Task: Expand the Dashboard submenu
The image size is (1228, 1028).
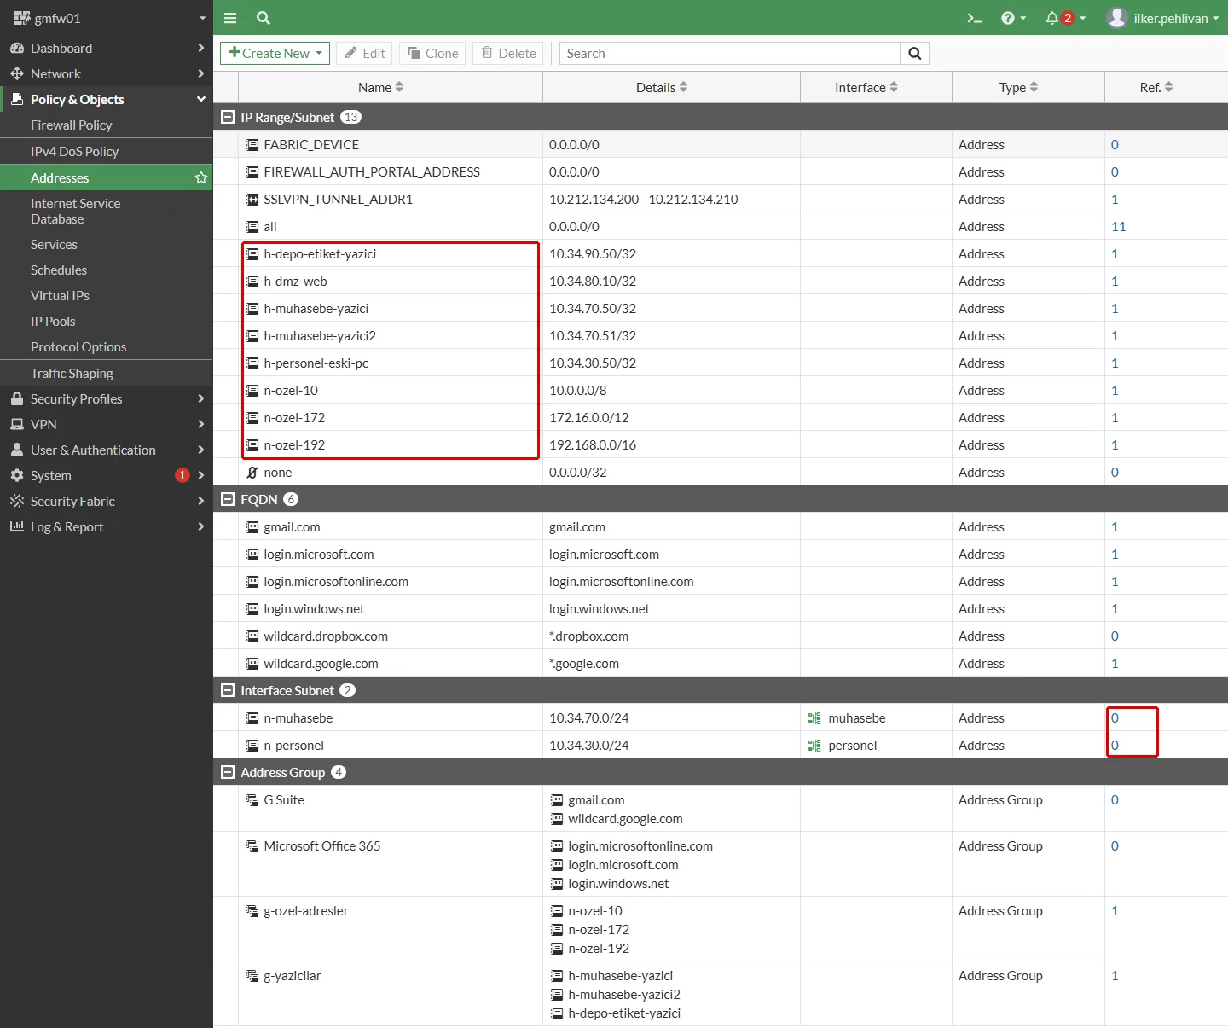Action: 200,49
